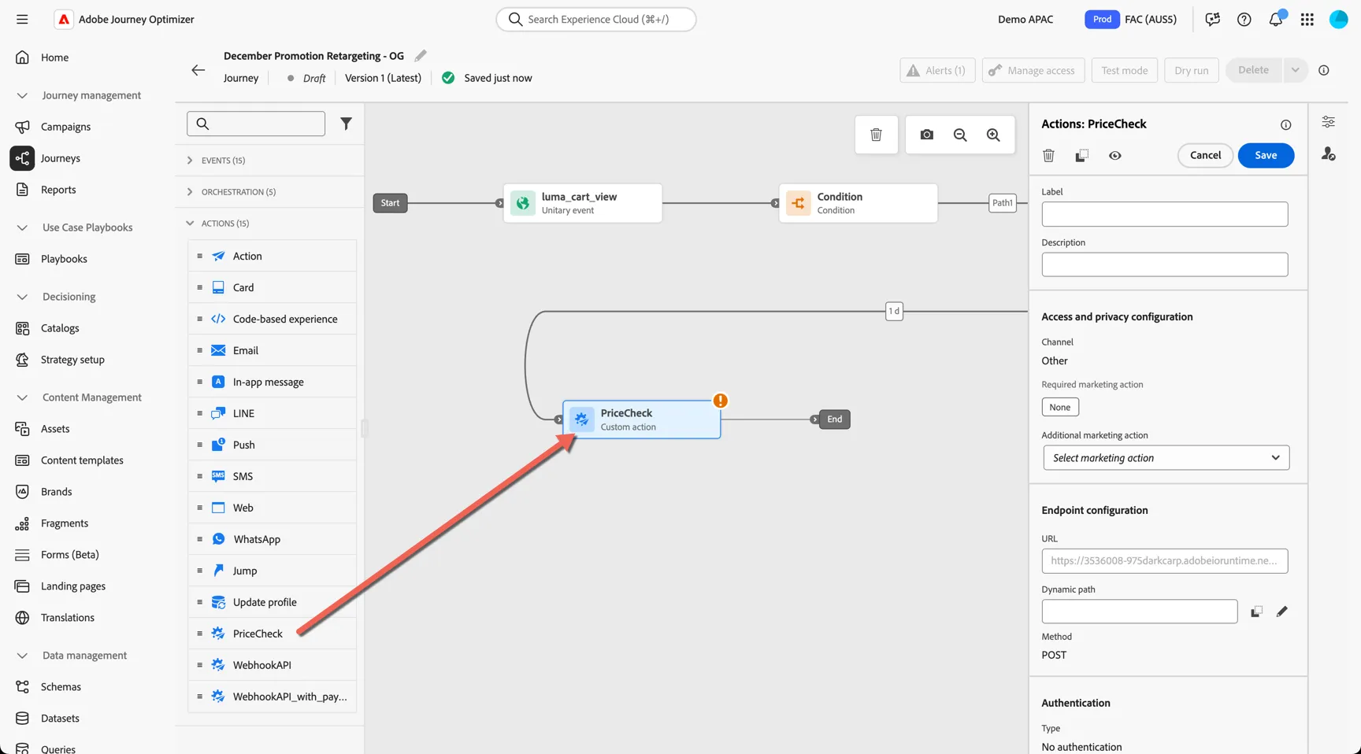
Task: Click the Search Experience Cloud field
Action: coord(596,19)
